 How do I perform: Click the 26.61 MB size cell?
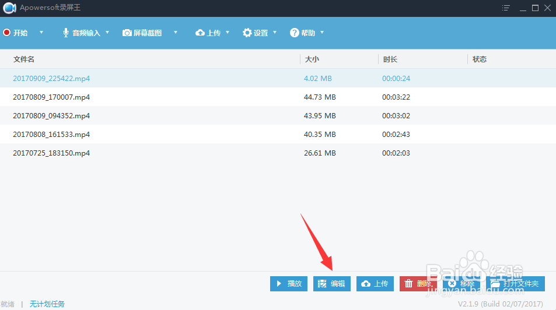[x=320, y=153]
